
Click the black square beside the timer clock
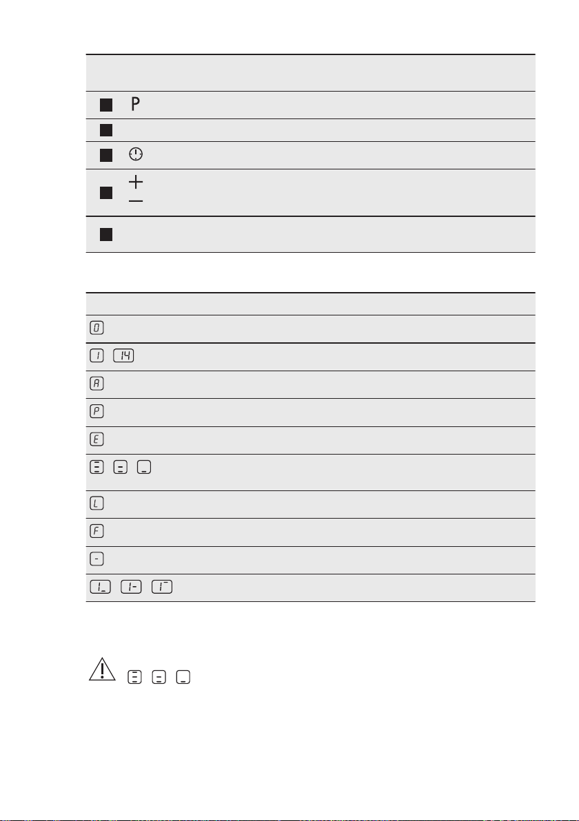pos(106,156)
